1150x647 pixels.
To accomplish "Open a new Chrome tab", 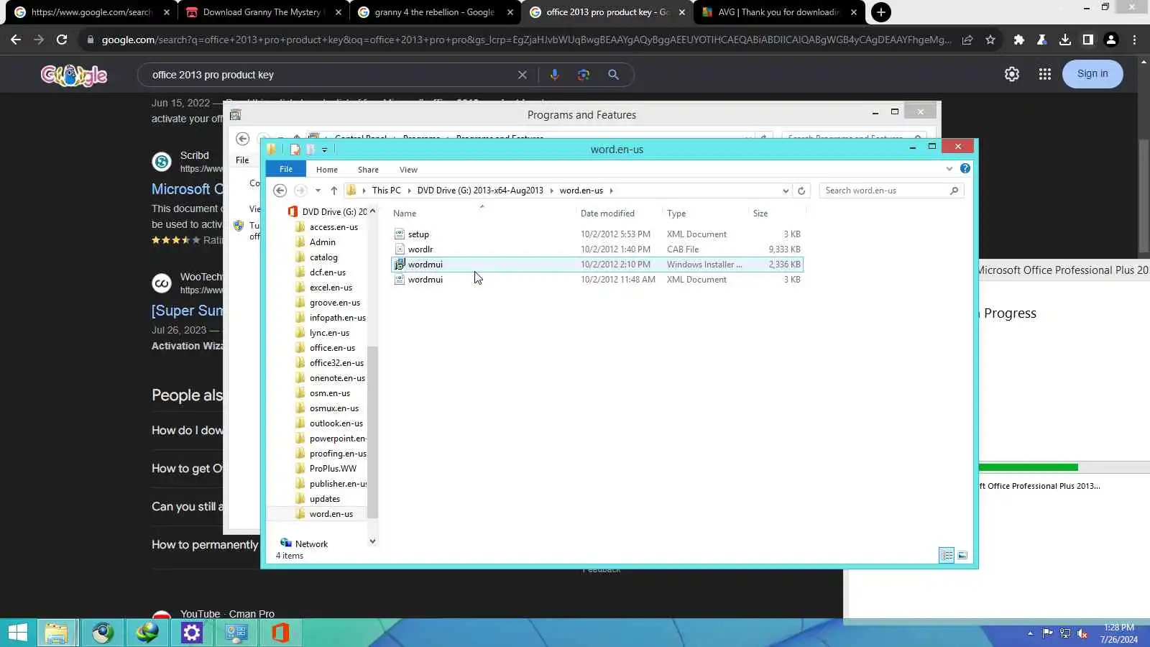I will [880, 12].
